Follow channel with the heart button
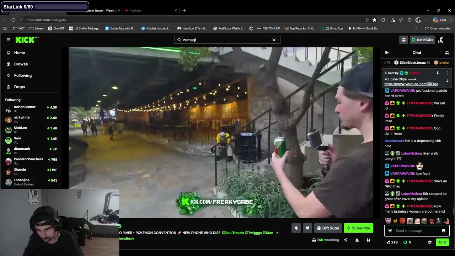The height and width of the screenshot is (256, 455). [307, 228]
